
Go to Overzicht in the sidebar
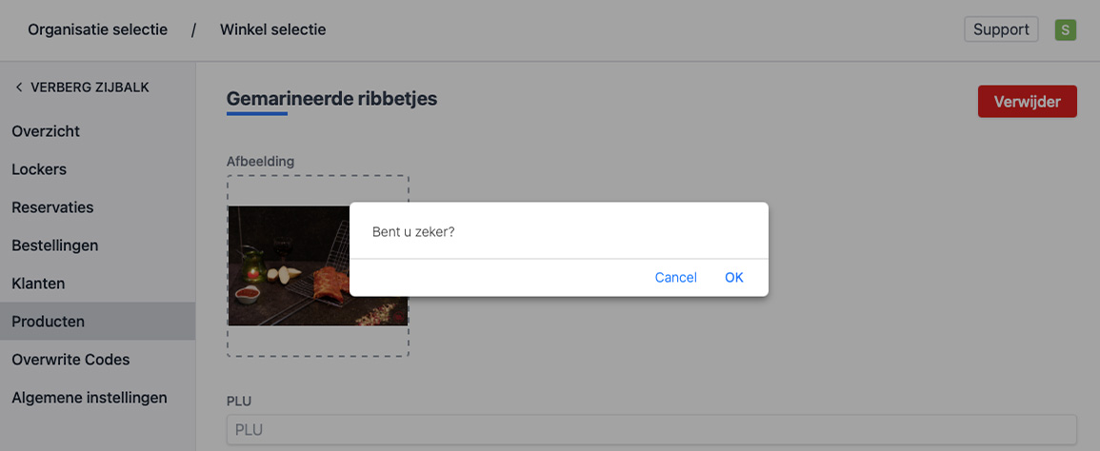click(46, 131)
